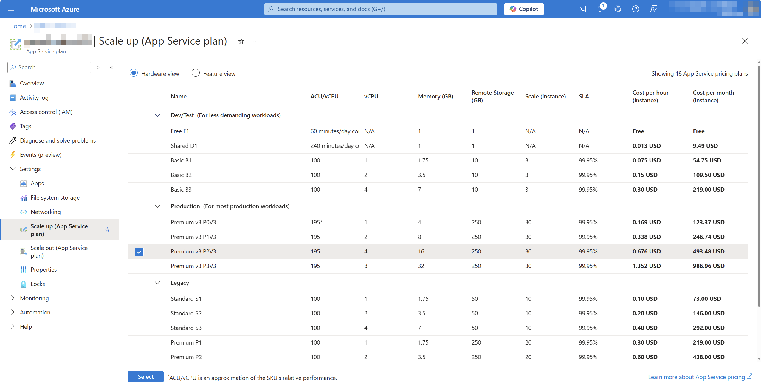Click the Select button
761x382 pixels.
coord(146,377)
